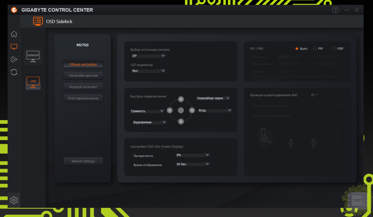Expand the LED индикатор dropdown

(x=148, y=71)
